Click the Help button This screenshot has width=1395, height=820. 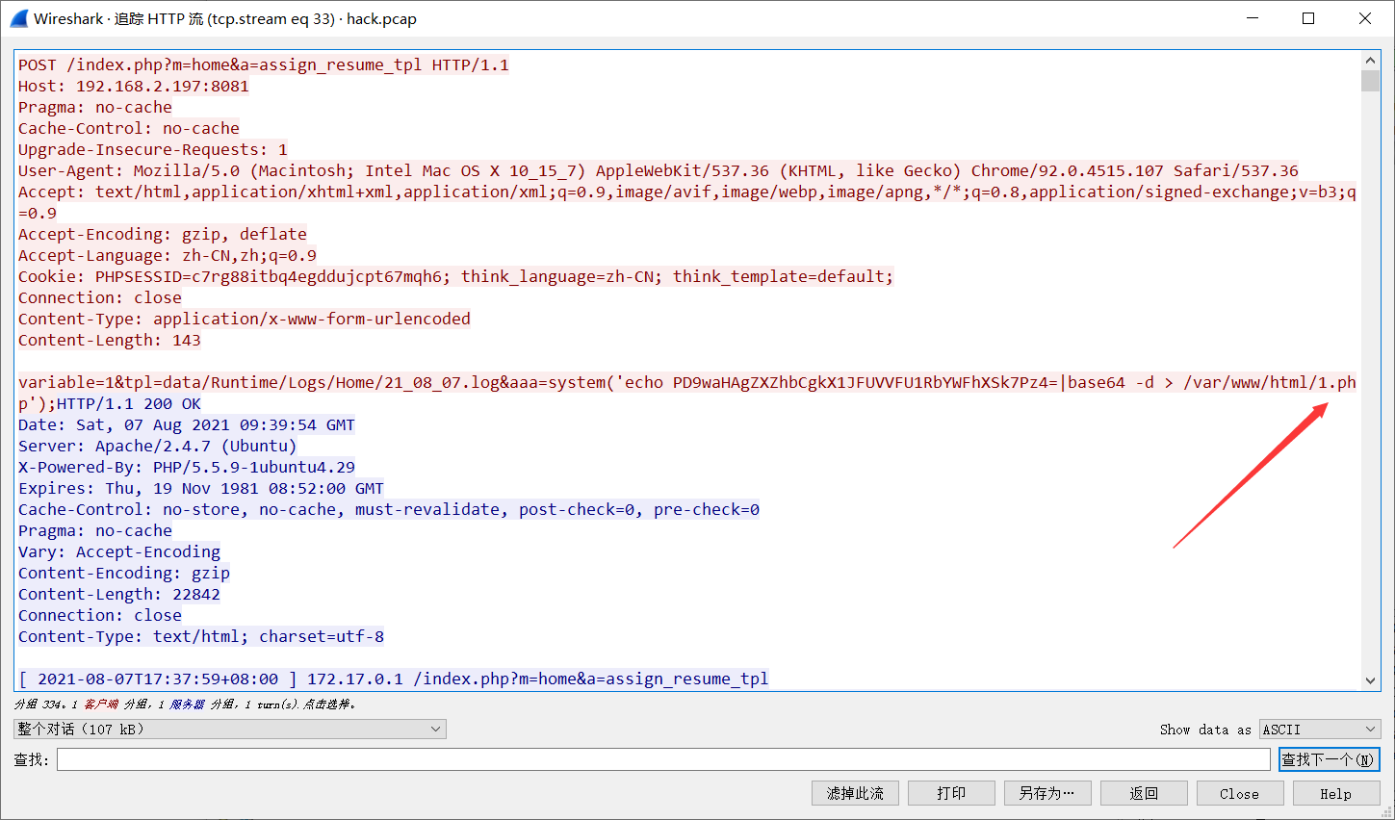coord(1336,793)
